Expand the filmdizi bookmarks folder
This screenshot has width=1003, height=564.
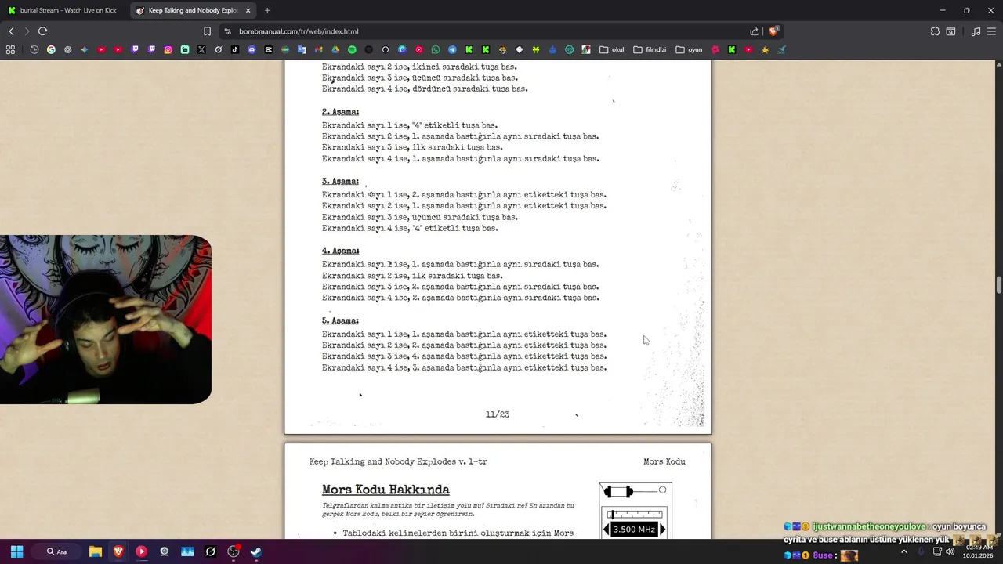650,49
